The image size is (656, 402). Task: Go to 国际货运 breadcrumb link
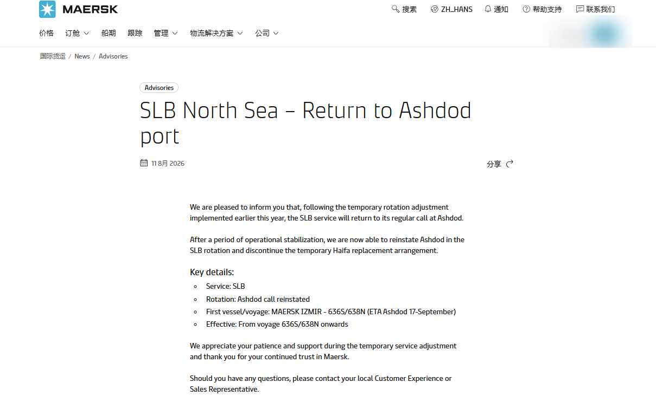coord(53,56)
